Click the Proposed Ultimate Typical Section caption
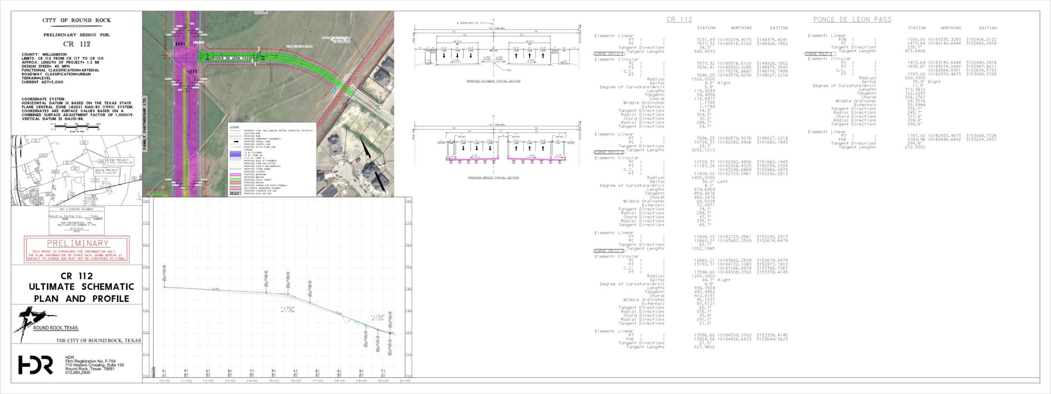 (x=493, y=81)
